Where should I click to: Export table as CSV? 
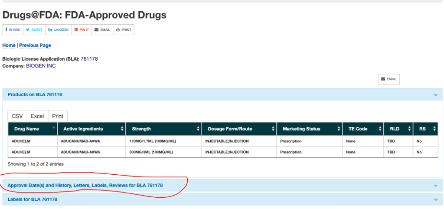click(17, 116)
